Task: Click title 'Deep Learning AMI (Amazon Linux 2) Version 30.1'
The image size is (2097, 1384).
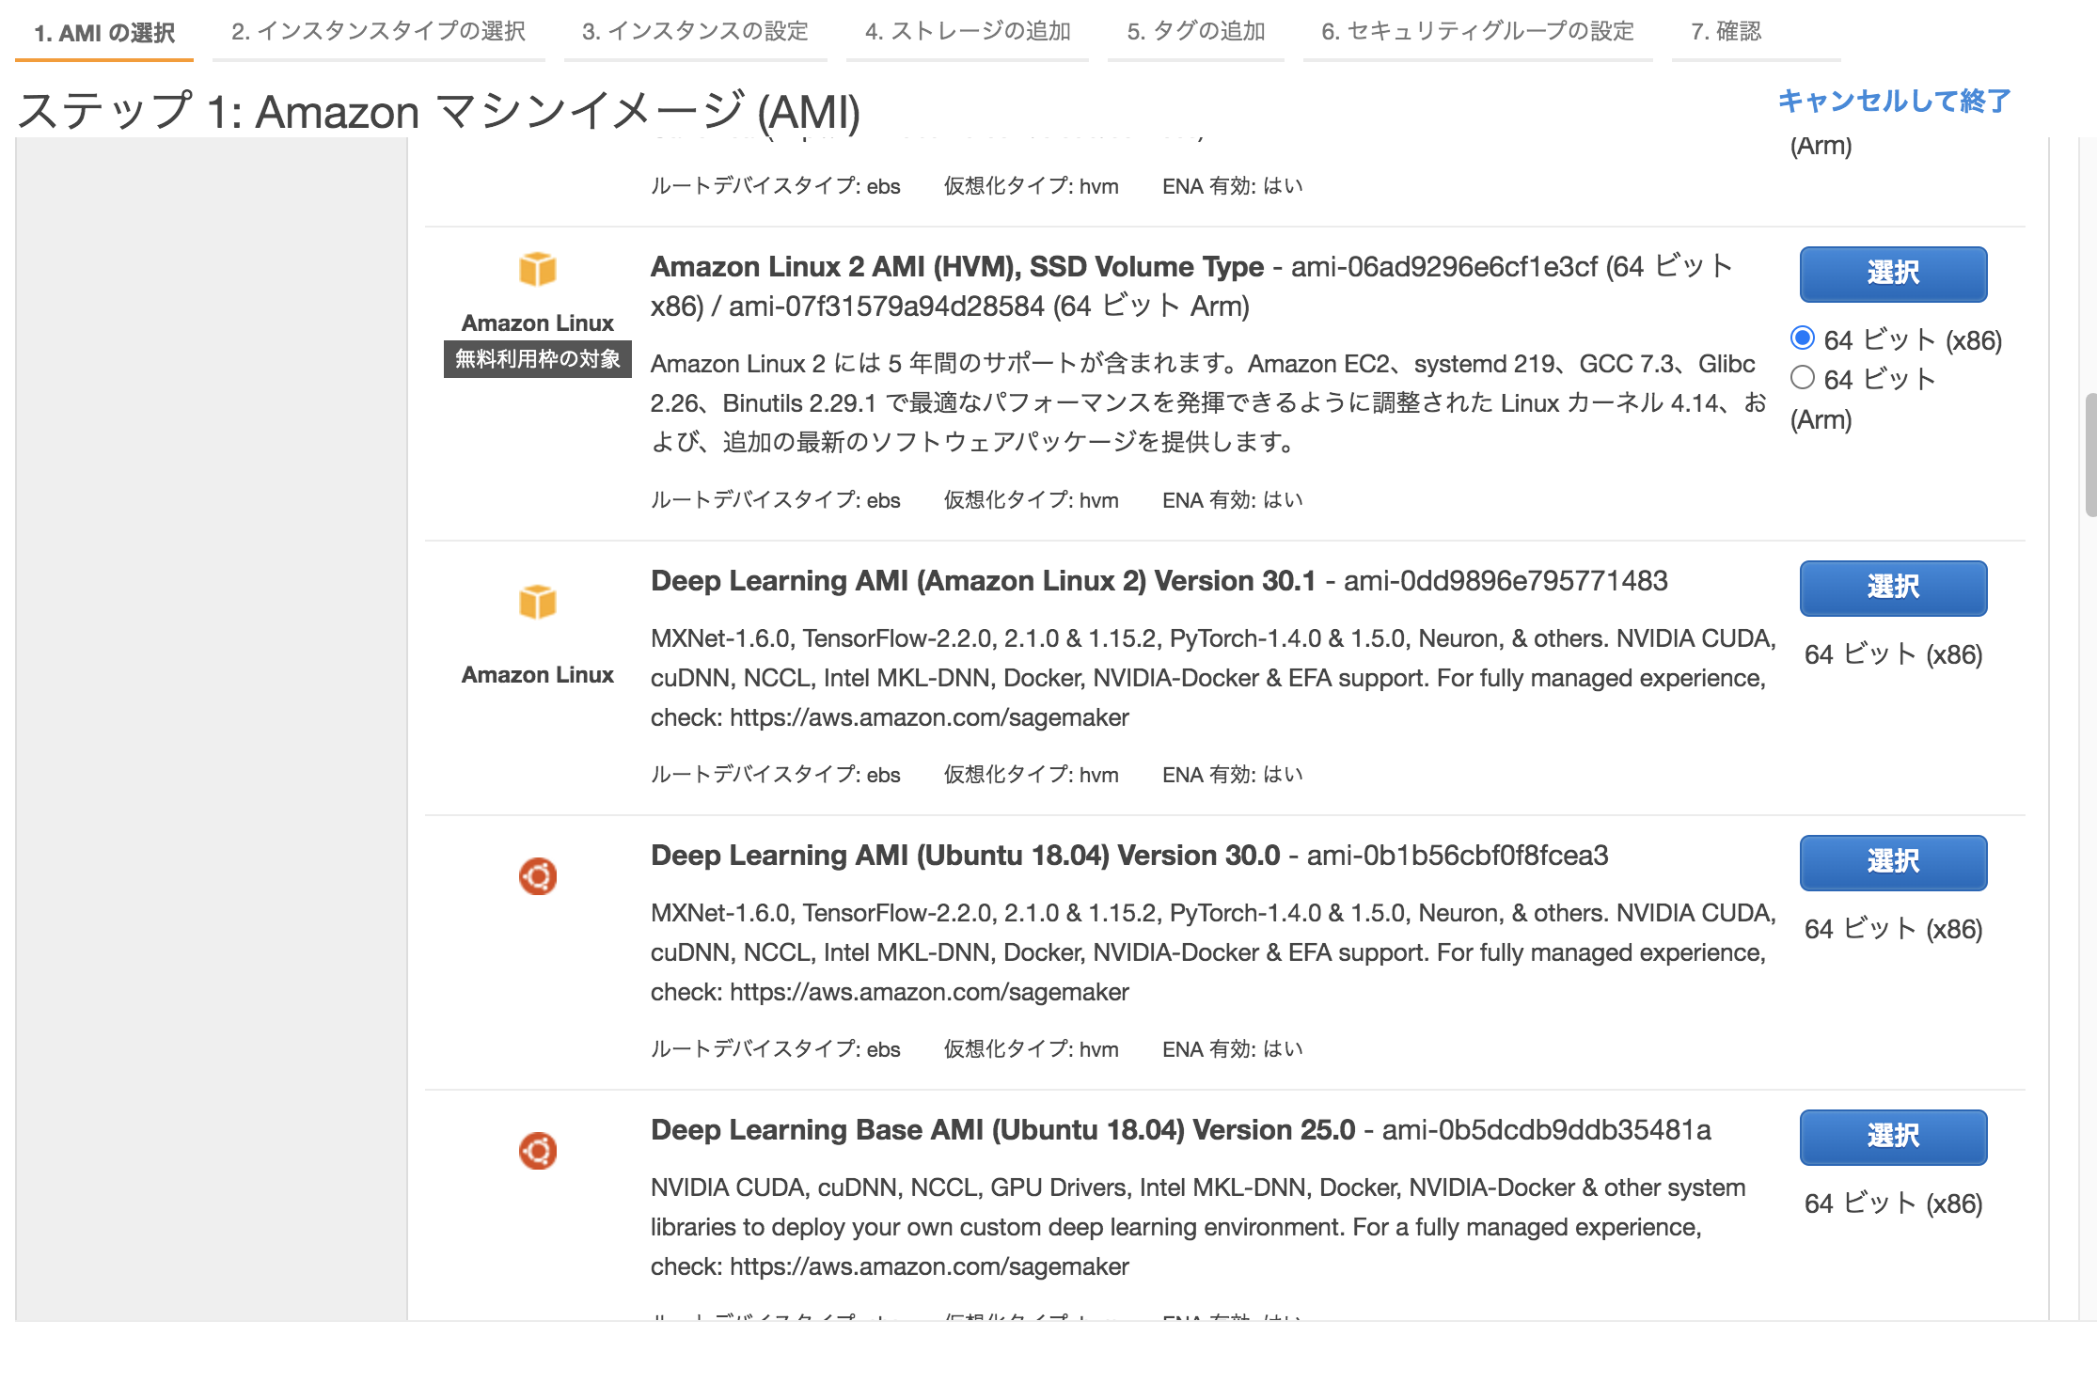Action: (x=983, y=581)
